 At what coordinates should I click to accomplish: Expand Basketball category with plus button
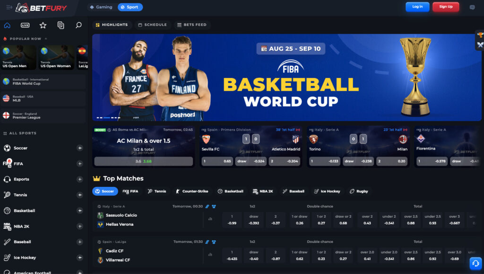79,211
